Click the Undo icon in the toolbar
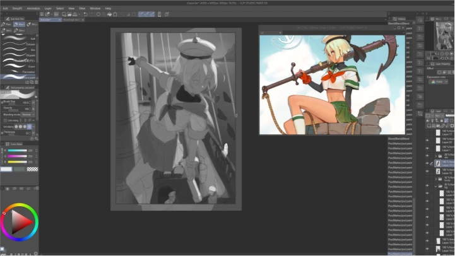 [x=86, y=15]
